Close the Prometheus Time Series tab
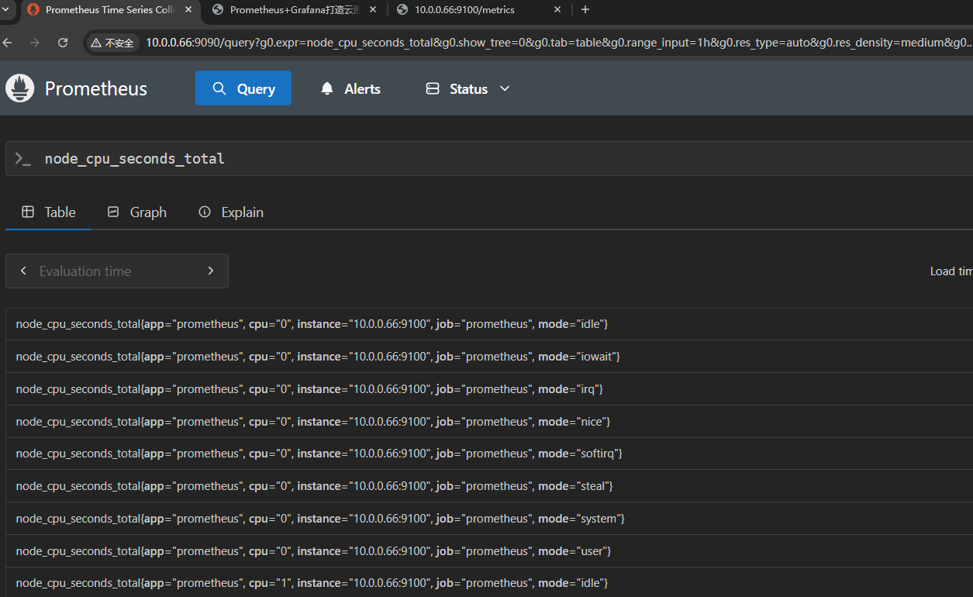 coord(188,9)
